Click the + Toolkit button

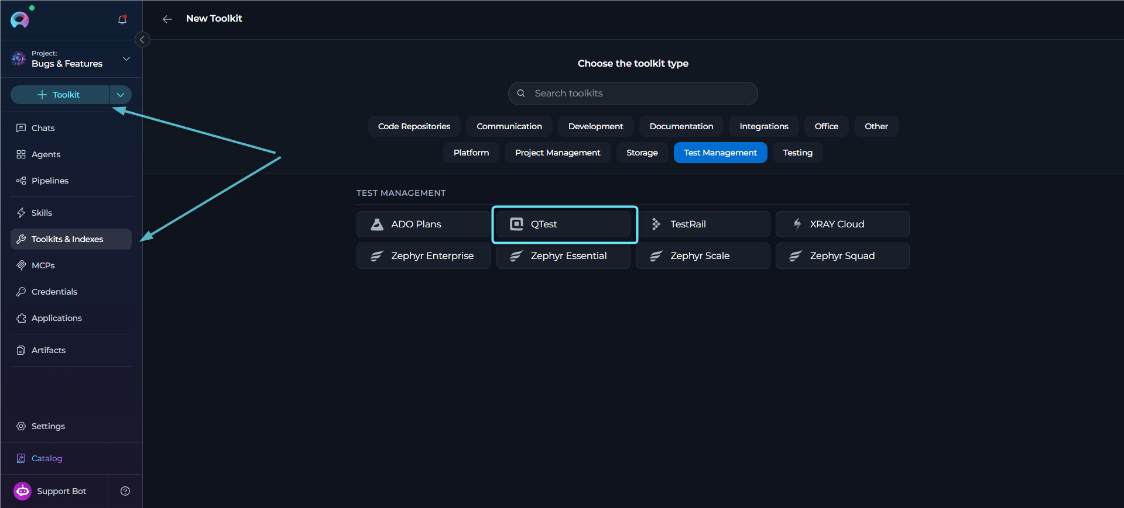[x=60, y=95]
